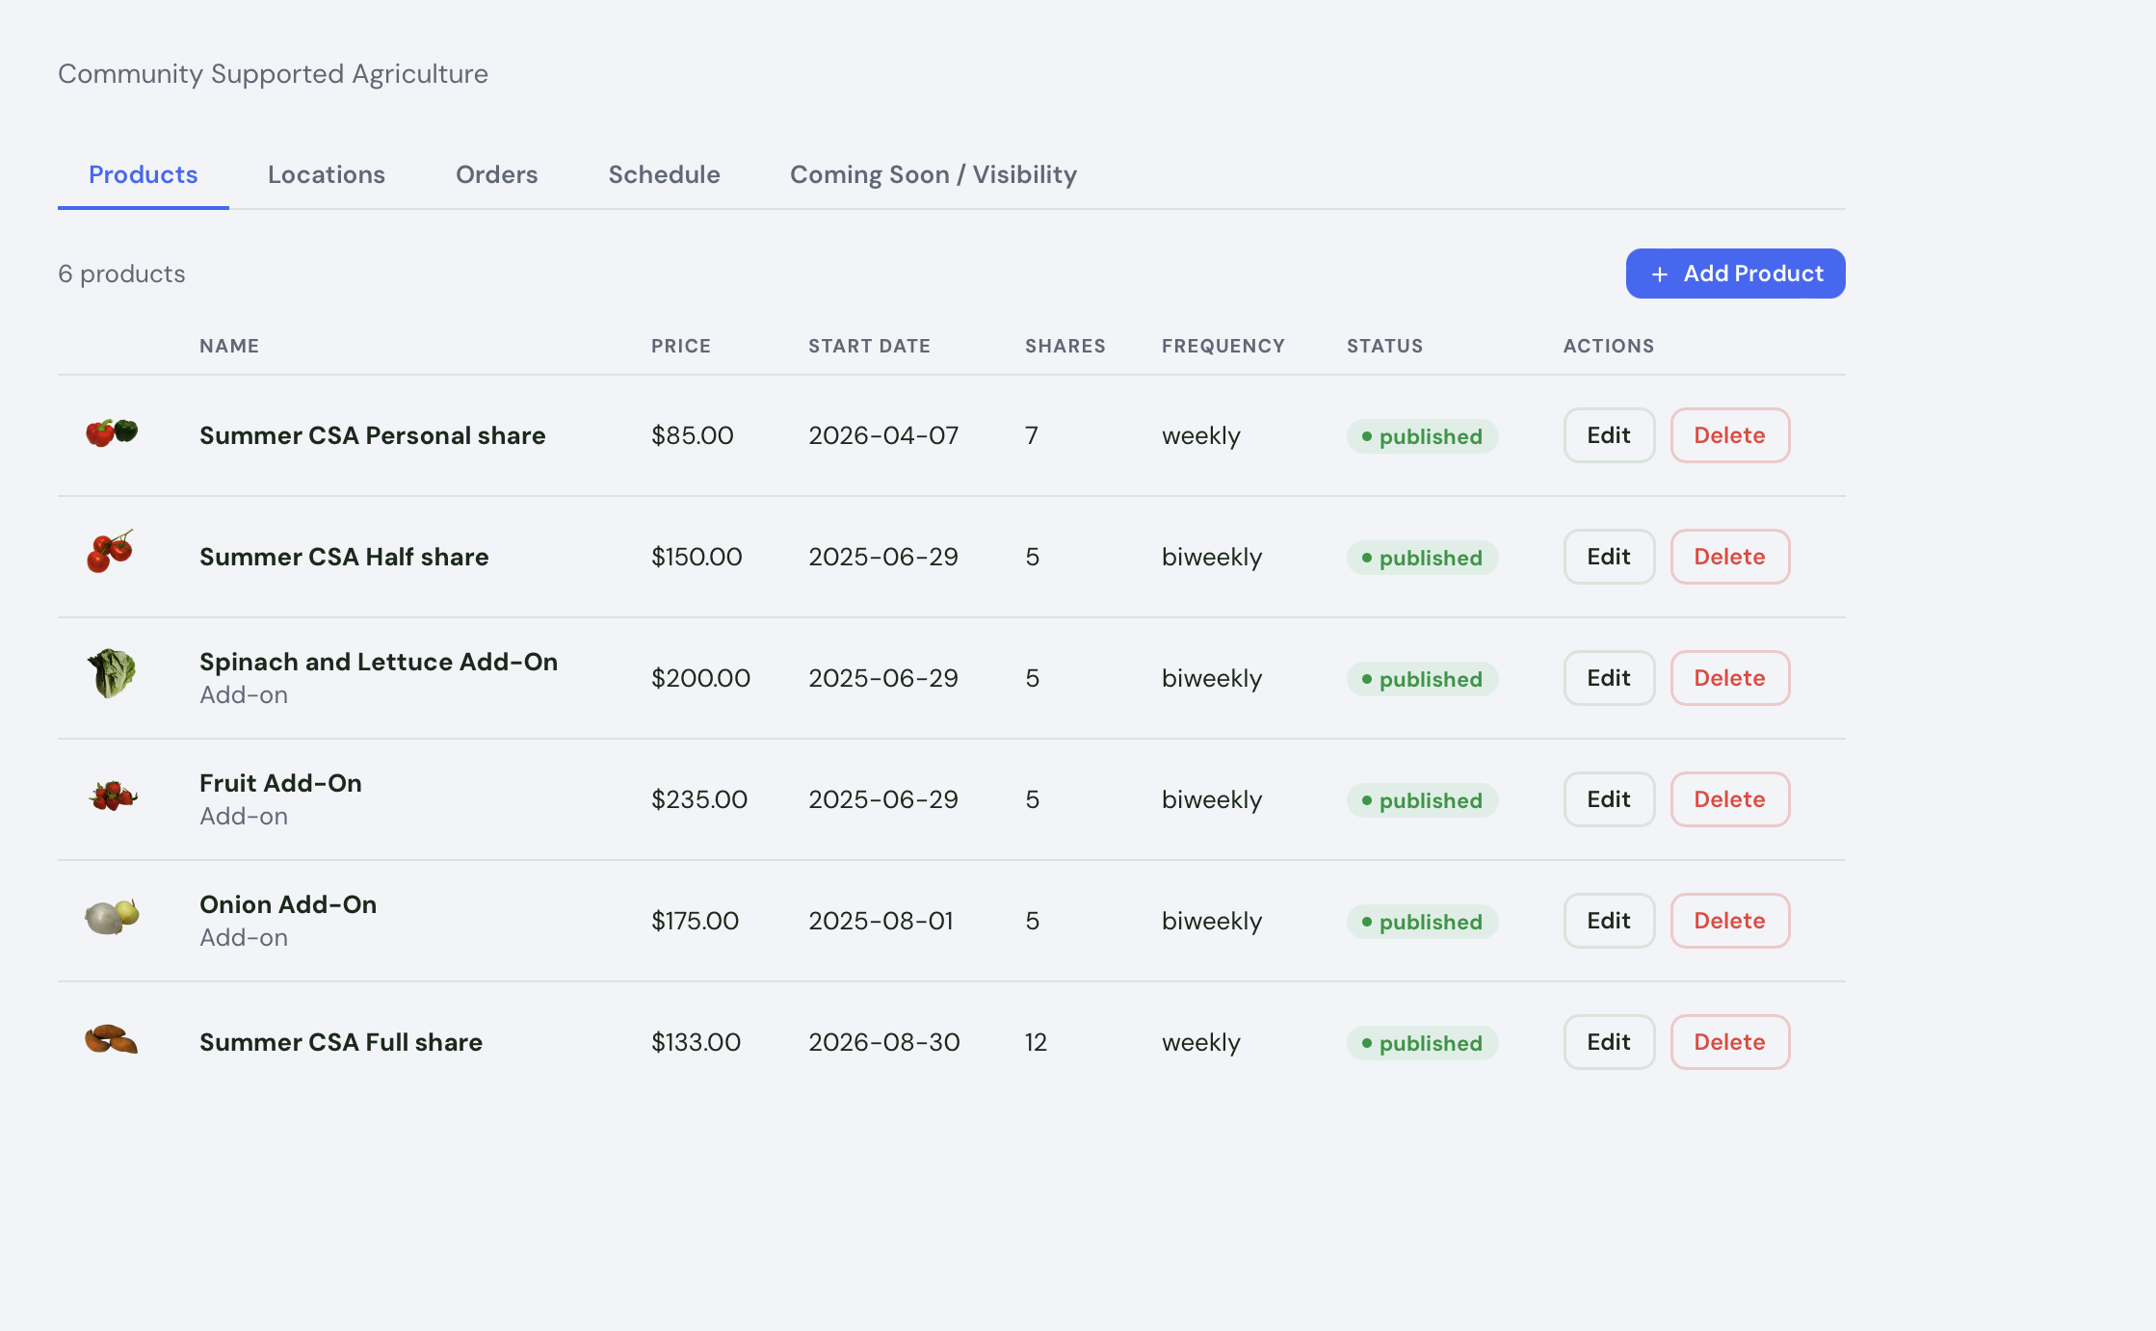This screenshot has height=1331, width=2156.
Task: Delete Summer CSA Personal share
Action: 1730,435
